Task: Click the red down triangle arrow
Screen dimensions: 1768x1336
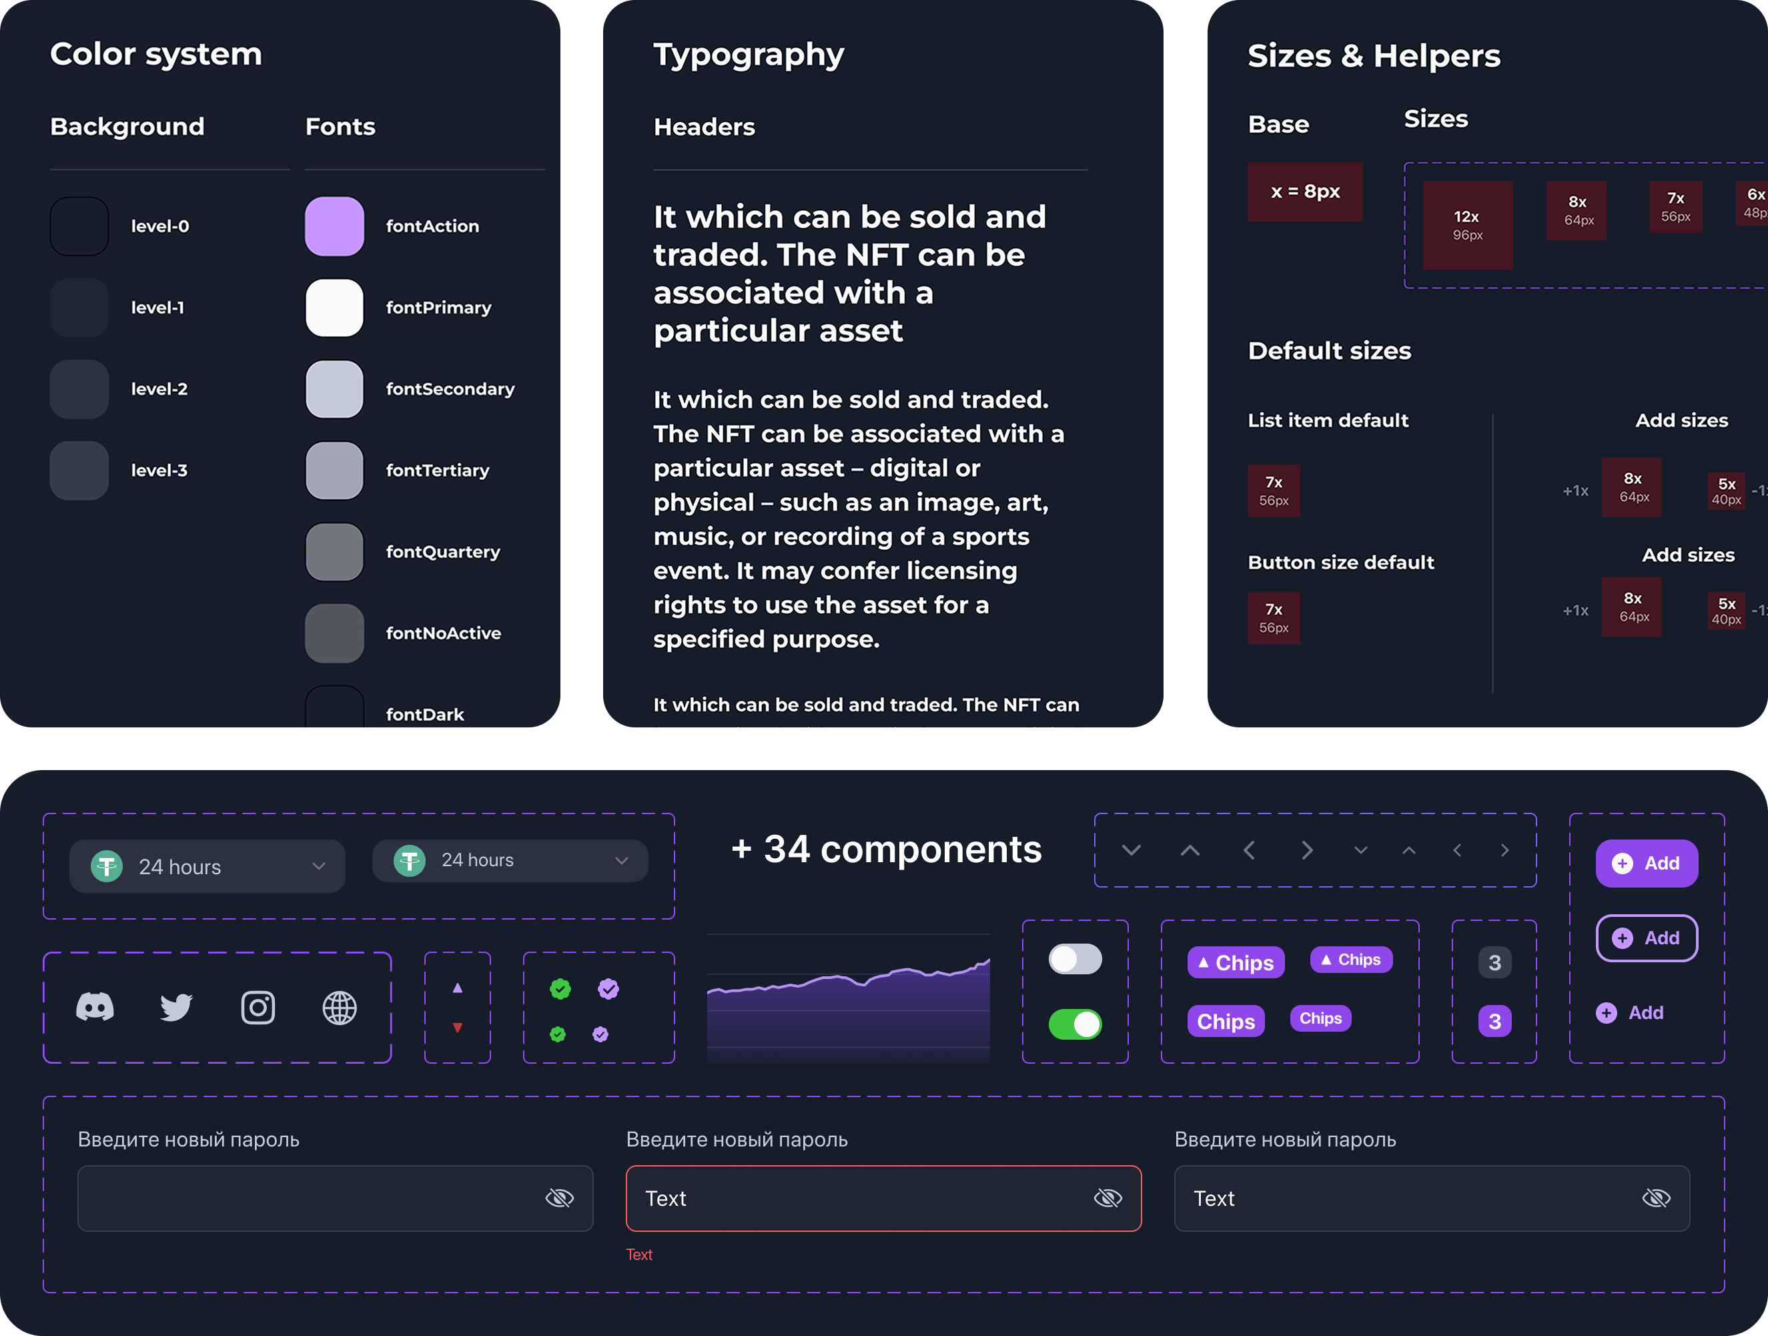Action: tap(457, 1028)
